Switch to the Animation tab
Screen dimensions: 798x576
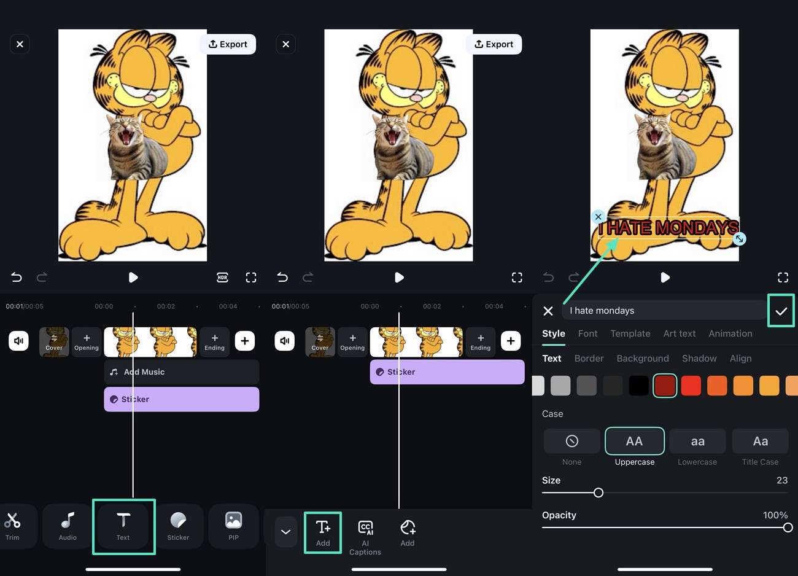click(730, 333)
